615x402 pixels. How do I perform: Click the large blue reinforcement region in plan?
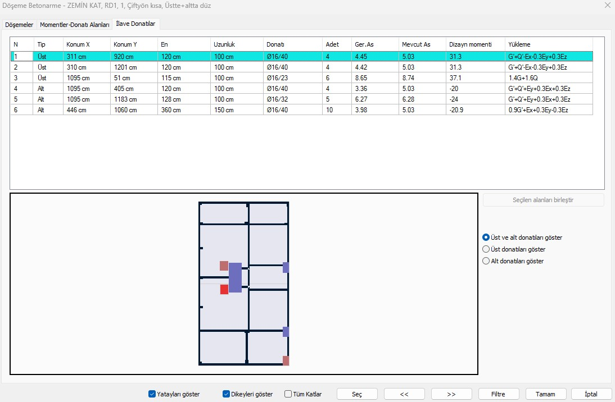235,277
